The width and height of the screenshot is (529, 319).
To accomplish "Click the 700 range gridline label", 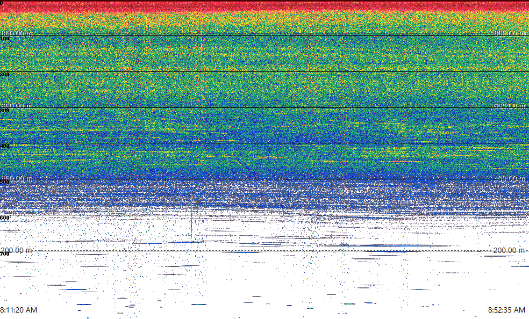I will coord(5,254).
